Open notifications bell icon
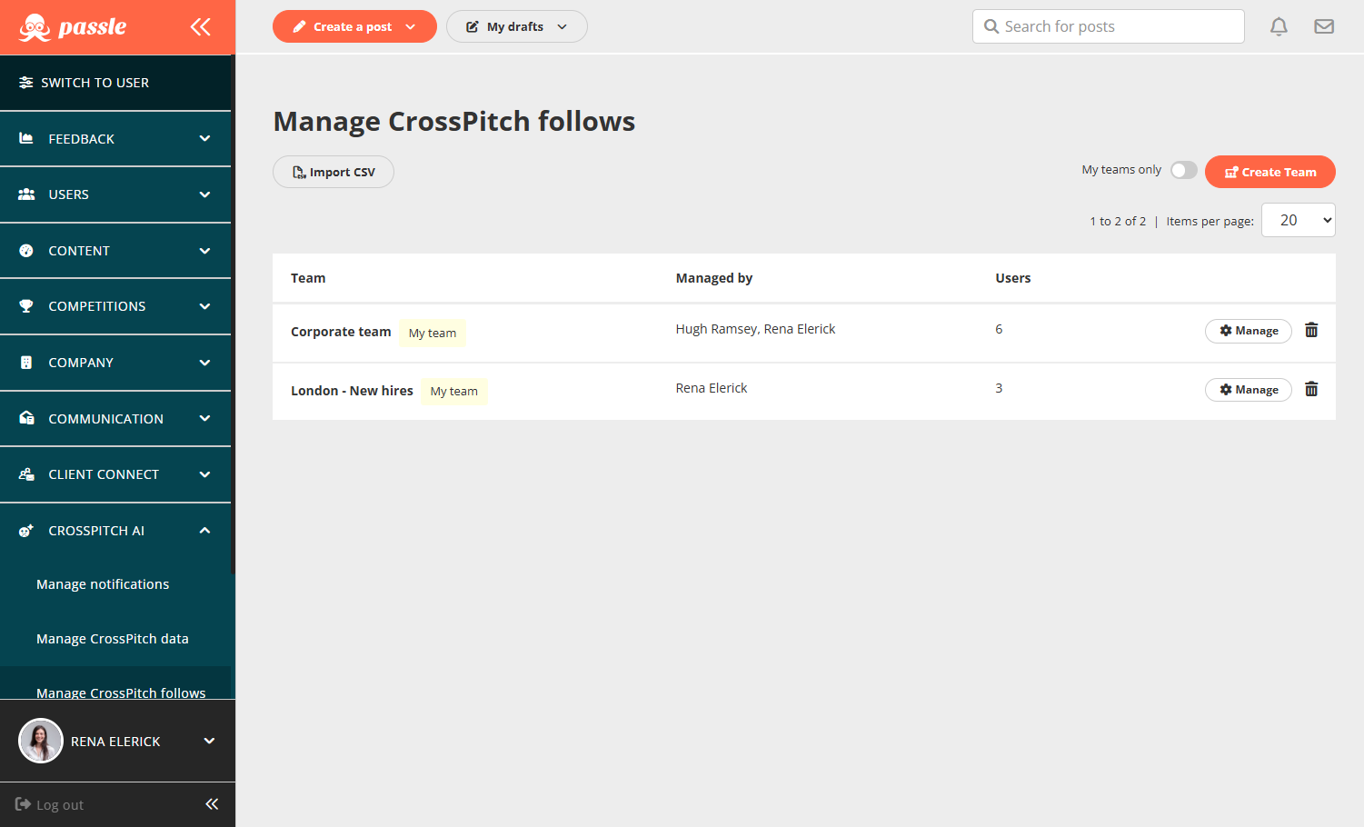Screen dimensions: 1364x827 pyautogui.click(x=1279, y=26)
